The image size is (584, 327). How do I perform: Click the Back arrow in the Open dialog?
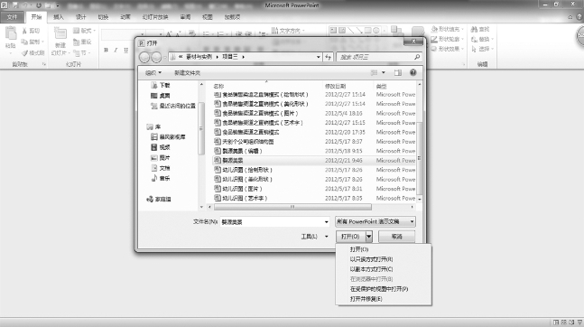(144, 57)
